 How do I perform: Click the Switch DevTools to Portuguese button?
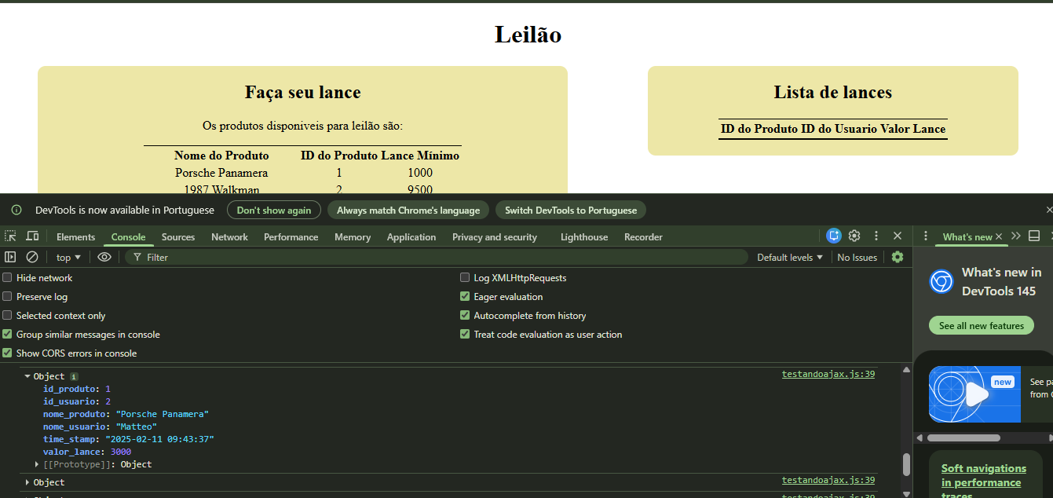pos(571,211)
